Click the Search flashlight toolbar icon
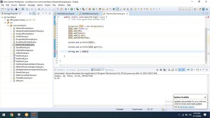 click(x=107, y=9)
